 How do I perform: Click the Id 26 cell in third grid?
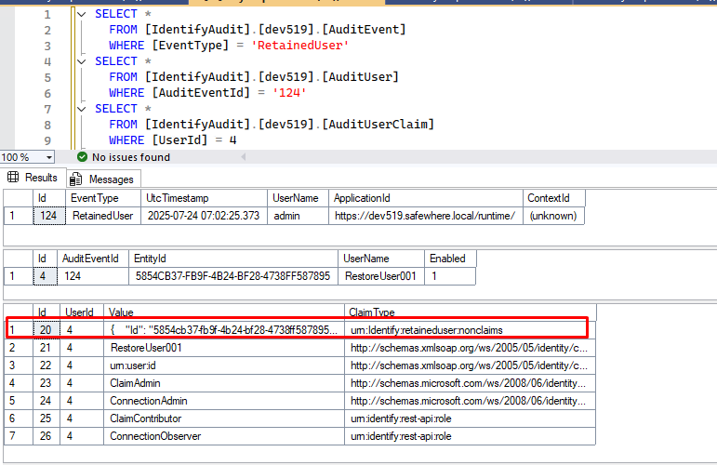(46, 436)
